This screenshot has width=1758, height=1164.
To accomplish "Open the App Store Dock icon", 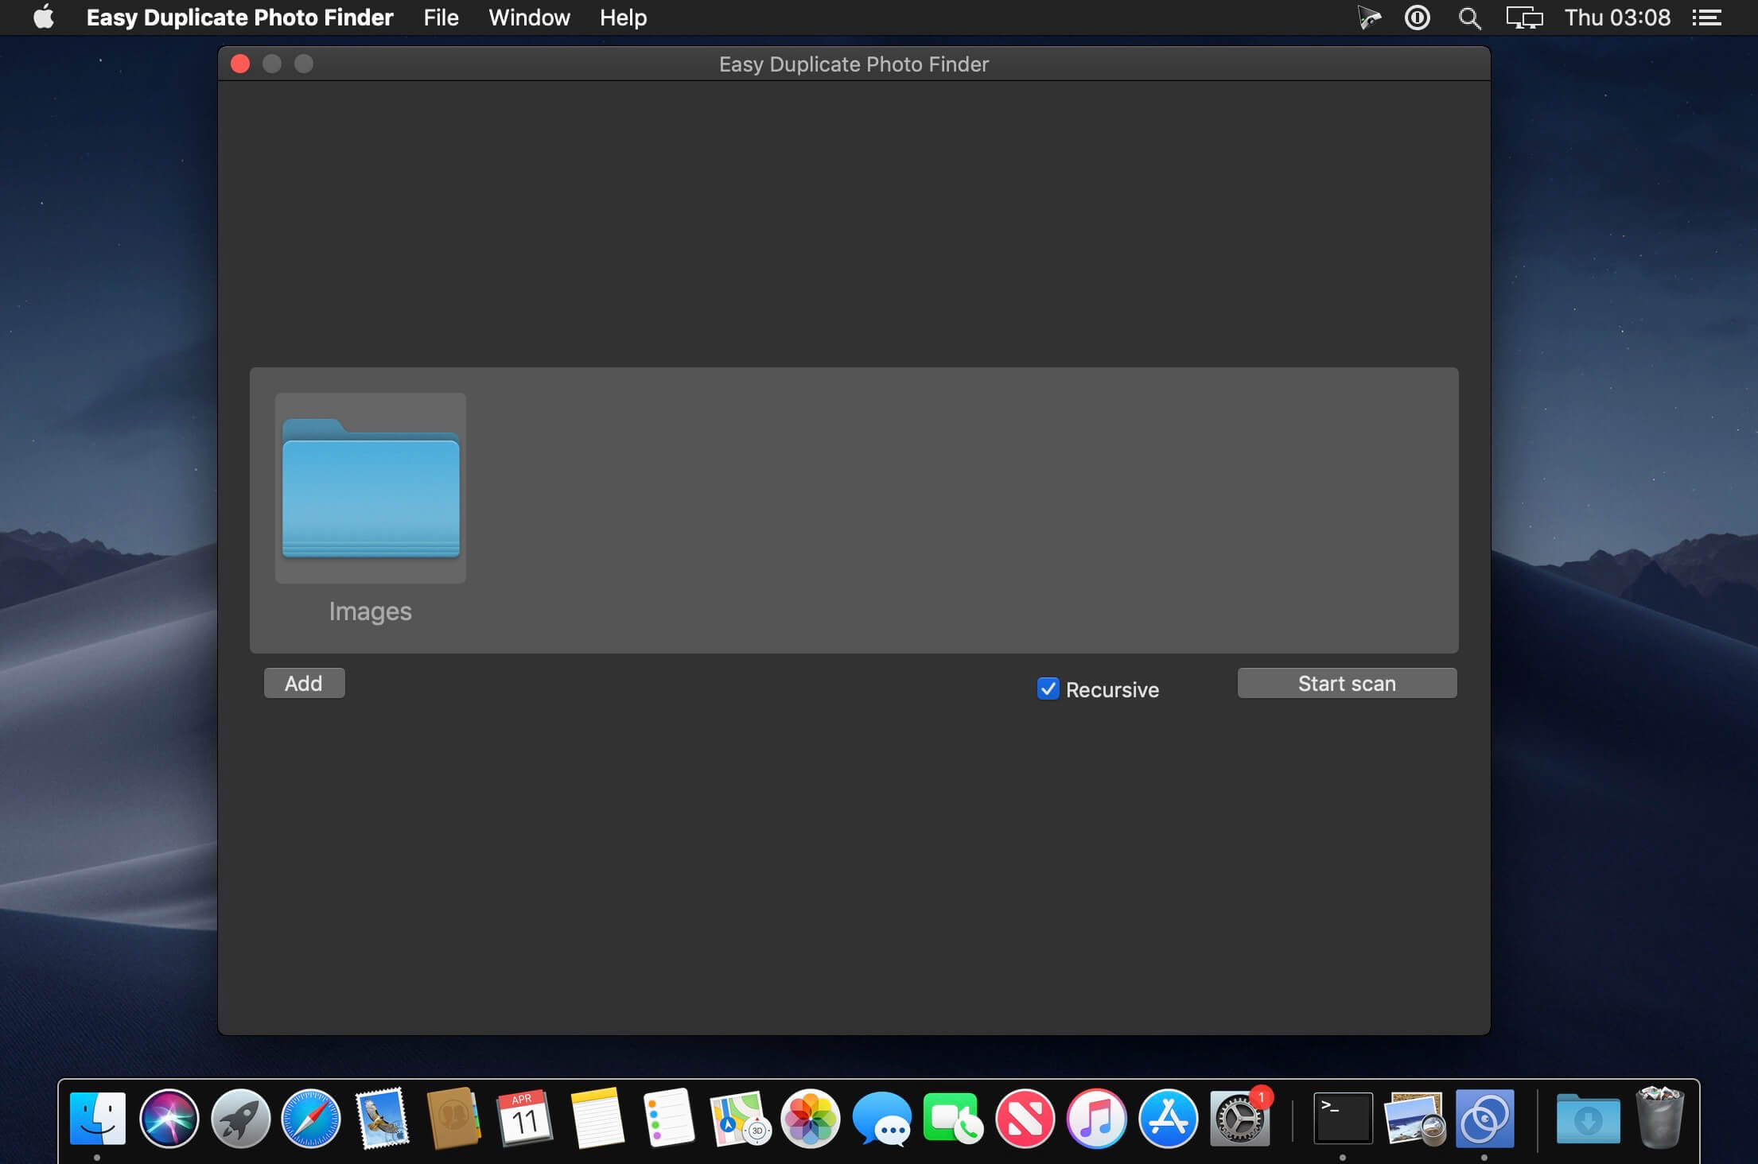I will click(x=1168, y=1118).
